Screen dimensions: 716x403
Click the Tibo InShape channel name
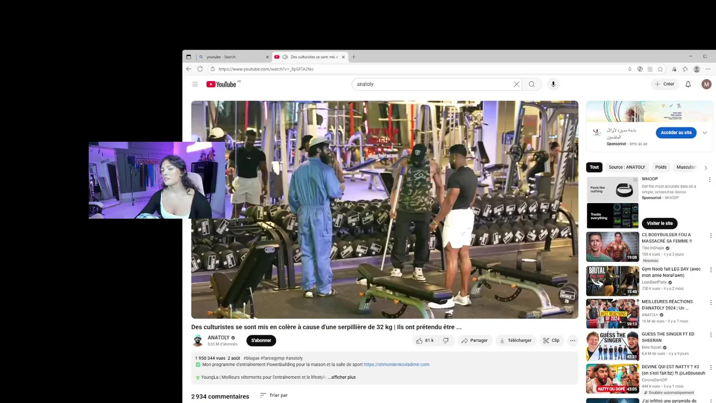coord(653,248)
